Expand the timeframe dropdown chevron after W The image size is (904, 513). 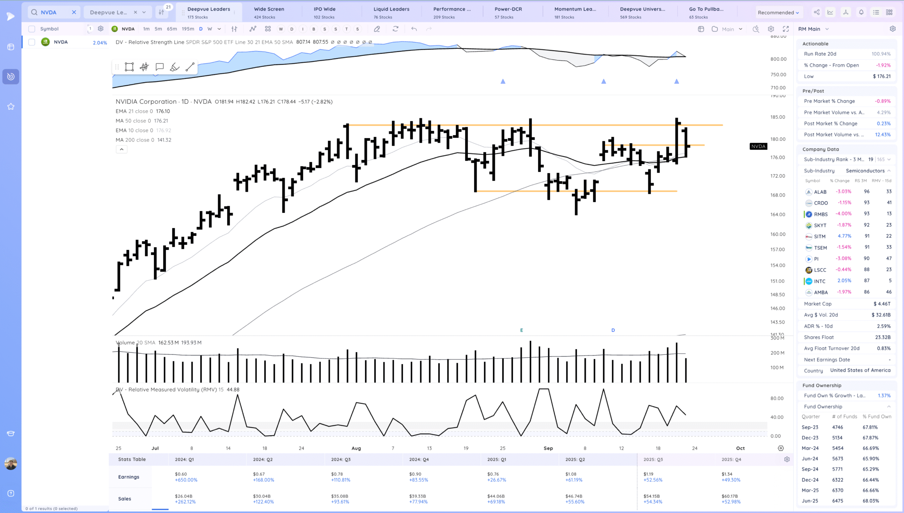[219, 29]
